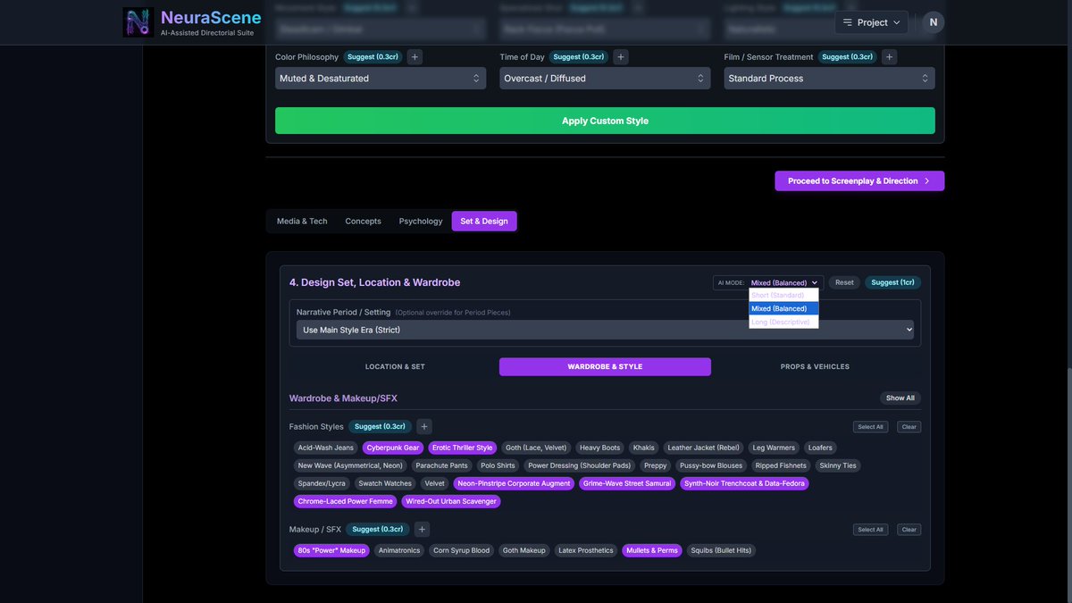Click Suggest for Film / Sensor Treatment
This screenshot has height=603, width=1072.
click(x=847, y=57)
